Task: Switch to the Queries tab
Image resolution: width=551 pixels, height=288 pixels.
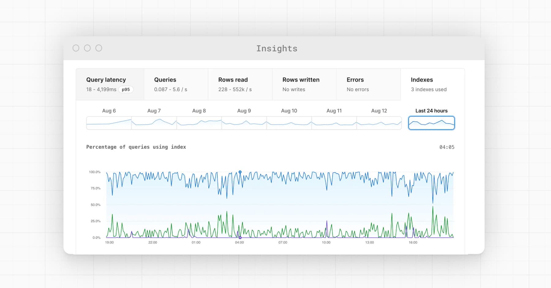Action: (x=176, y=84)
